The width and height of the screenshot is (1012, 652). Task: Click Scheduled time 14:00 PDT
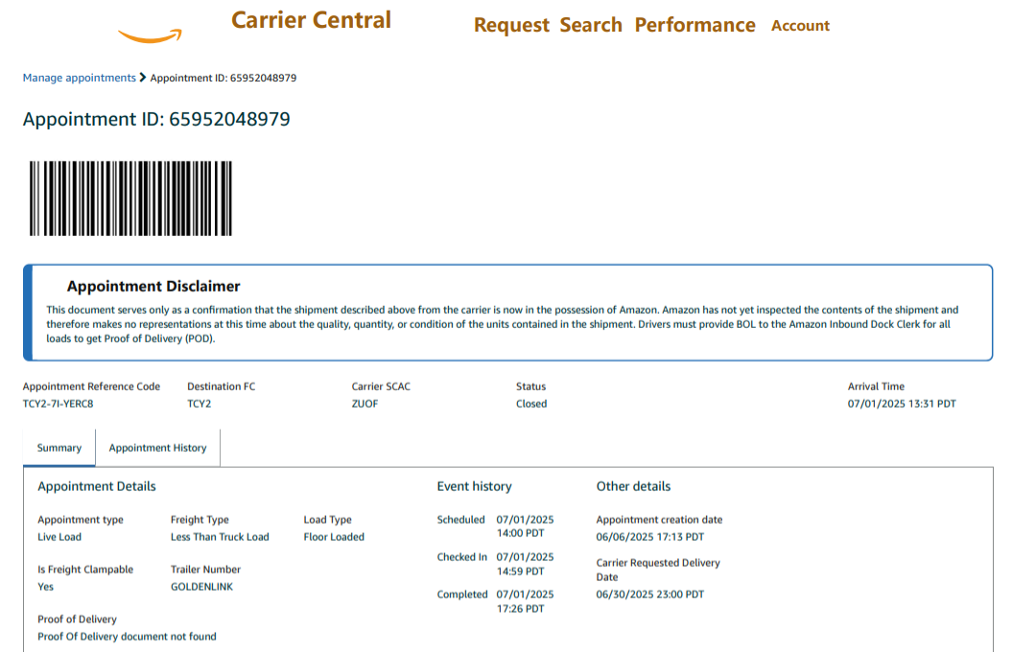(520, 533)
